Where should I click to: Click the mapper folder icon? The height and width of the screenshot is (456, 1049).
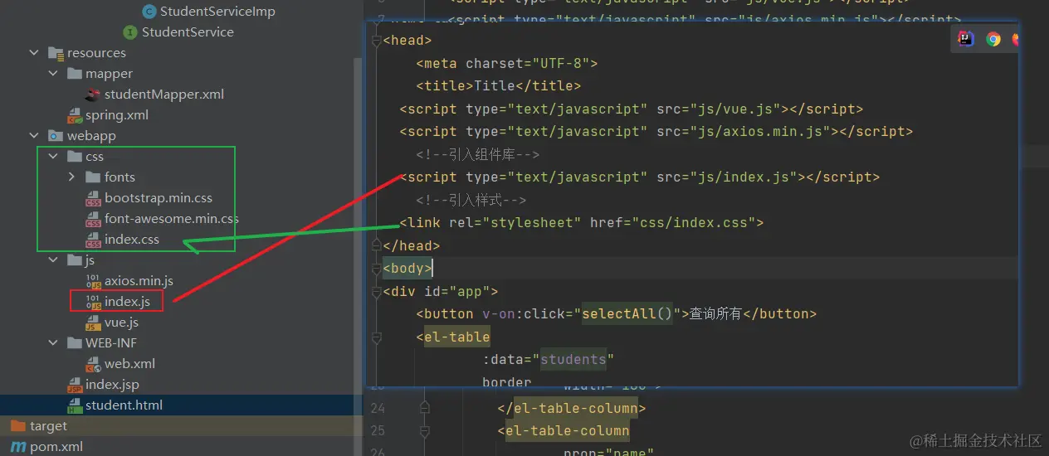click(x=74, y=74)
